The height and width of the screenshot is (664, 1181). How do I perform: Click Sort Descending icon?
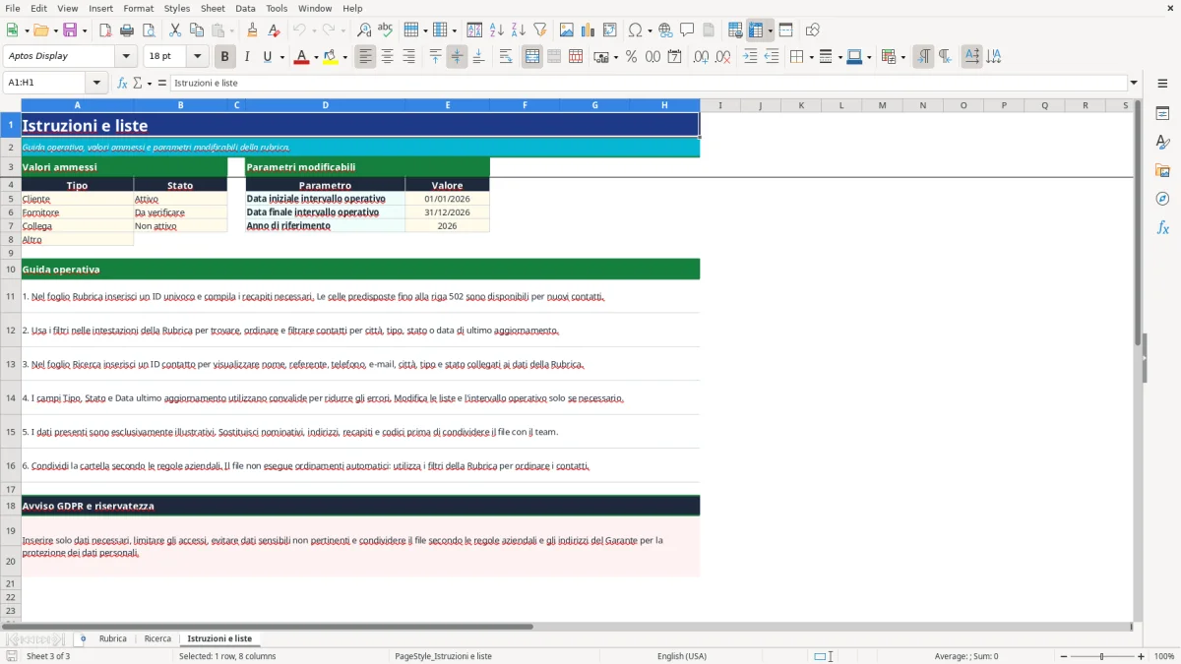[x=519, y=30]
